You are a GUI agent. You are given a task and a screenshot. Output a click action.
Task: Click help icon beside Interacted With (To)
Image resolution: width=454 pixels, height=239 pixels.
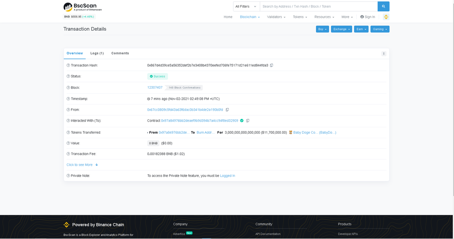[x=68, y=121]
